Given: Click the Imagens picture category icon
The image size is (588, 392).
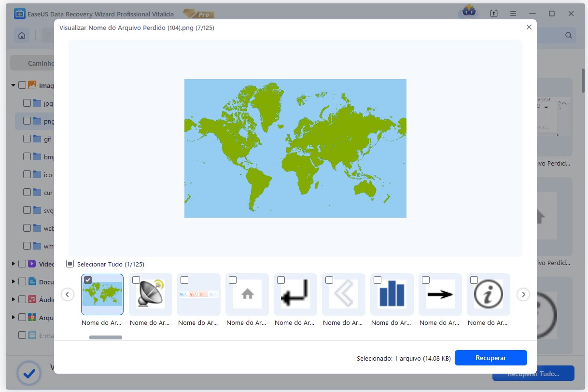Looking at the screenshot, I should [32, 85].
